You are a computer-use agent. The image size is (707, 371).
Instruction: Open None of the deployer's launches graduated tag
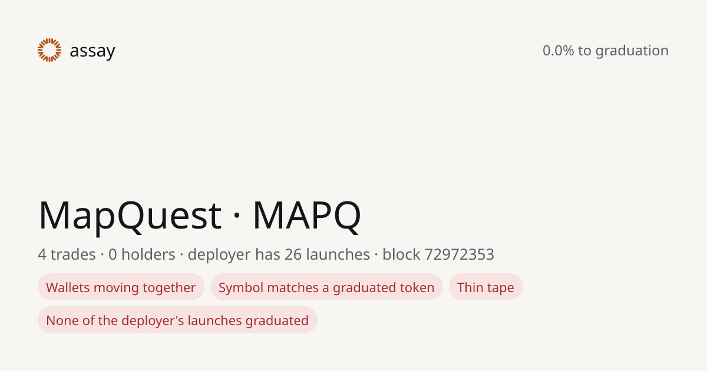coord(177,320)
